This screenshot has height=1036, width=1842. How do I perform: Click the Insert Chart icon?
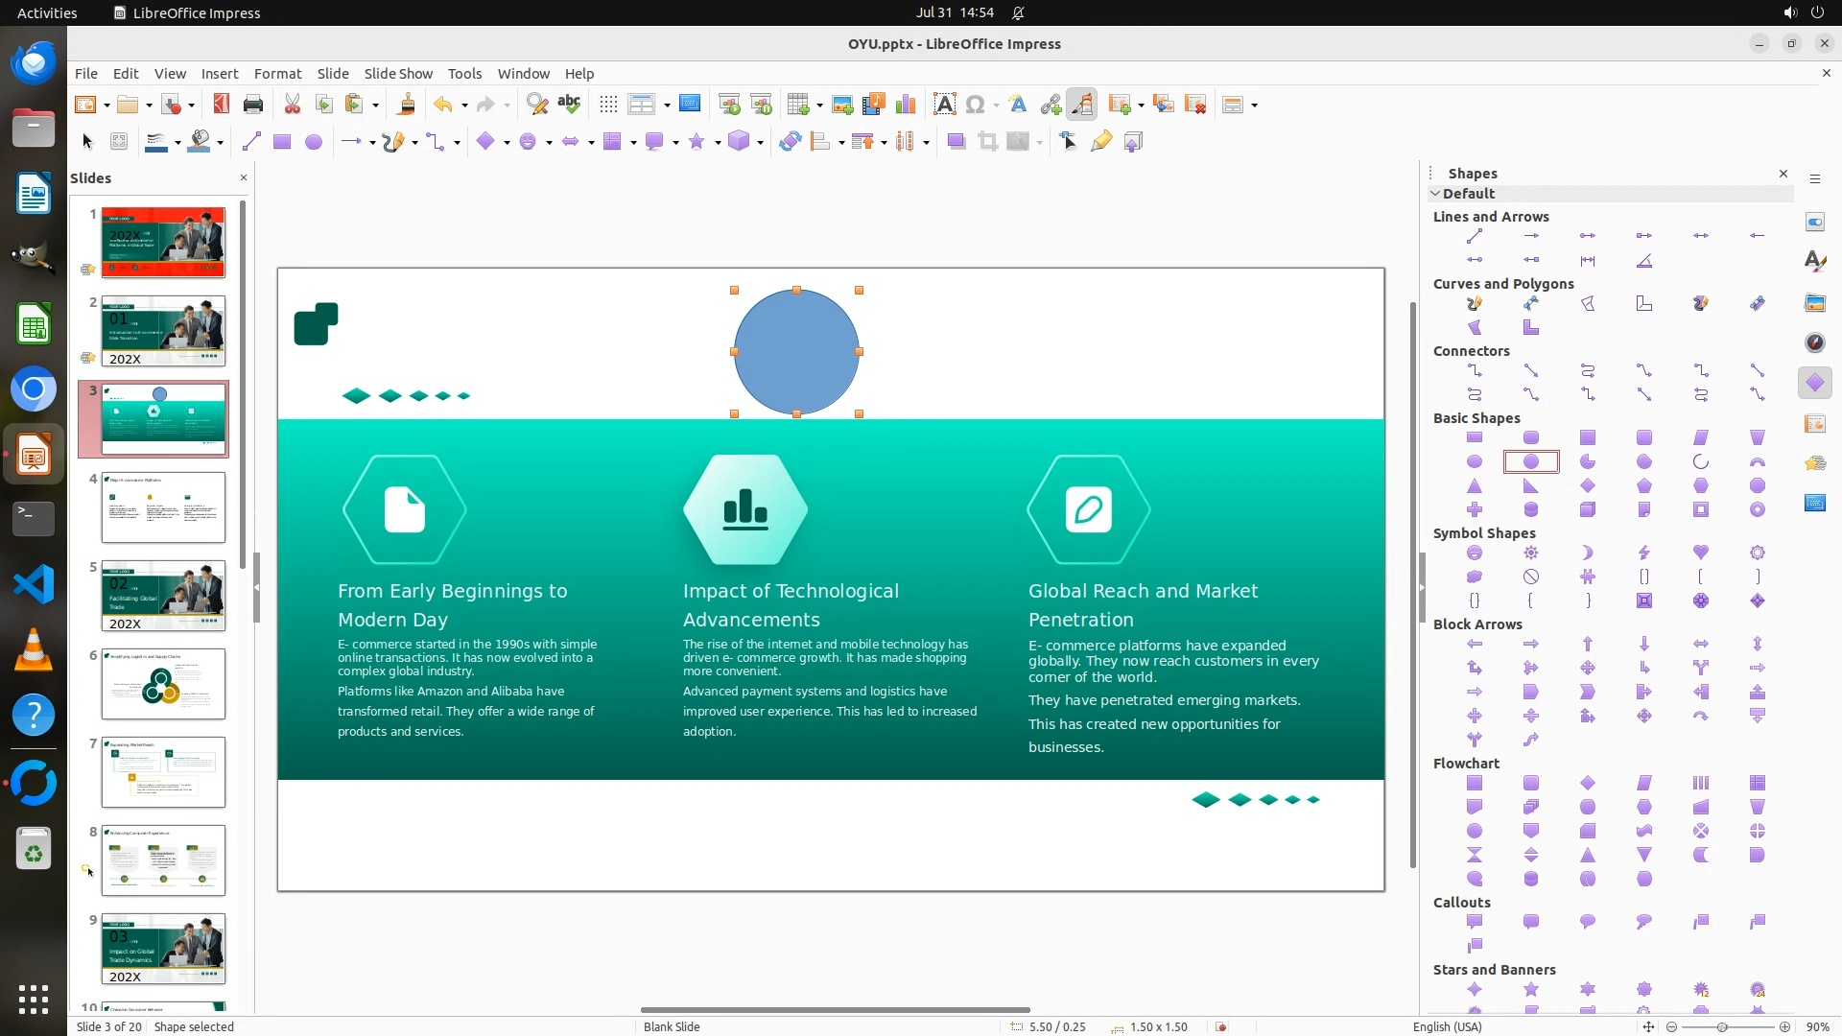click(905, 105)
